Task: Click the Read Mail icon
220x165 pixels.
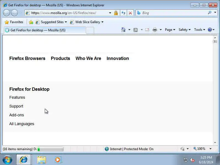Action: point(147,30)
